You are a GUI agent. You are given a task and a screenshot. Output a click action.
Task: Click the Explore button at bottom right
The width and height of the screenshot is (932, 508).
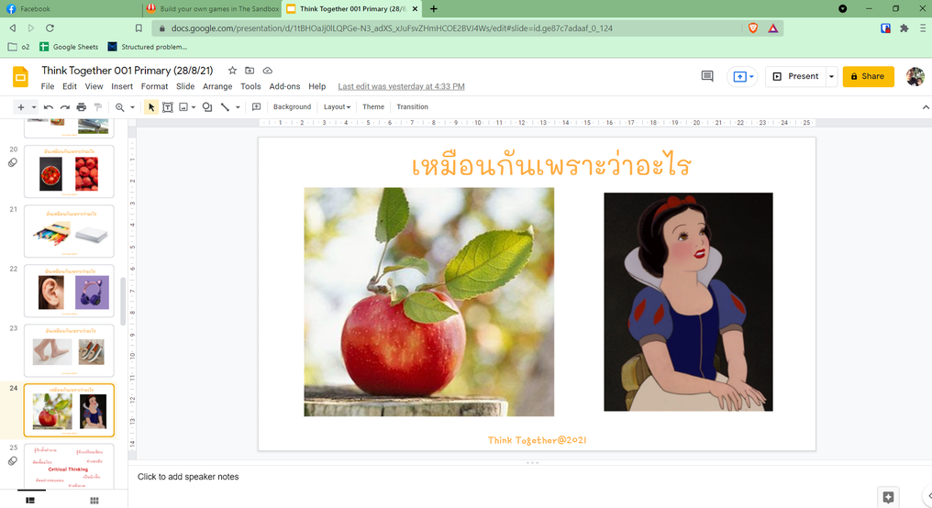click(x=888, y=497)
